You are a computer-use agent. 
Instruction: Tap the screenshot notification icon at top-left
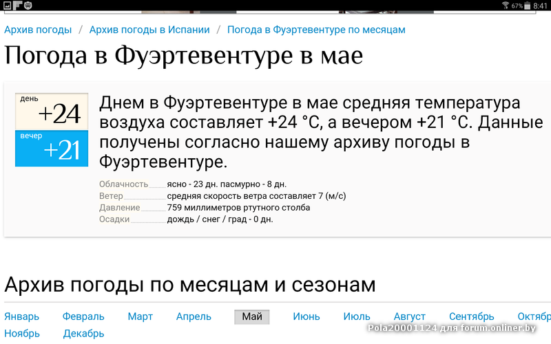(x=7, y=6)
